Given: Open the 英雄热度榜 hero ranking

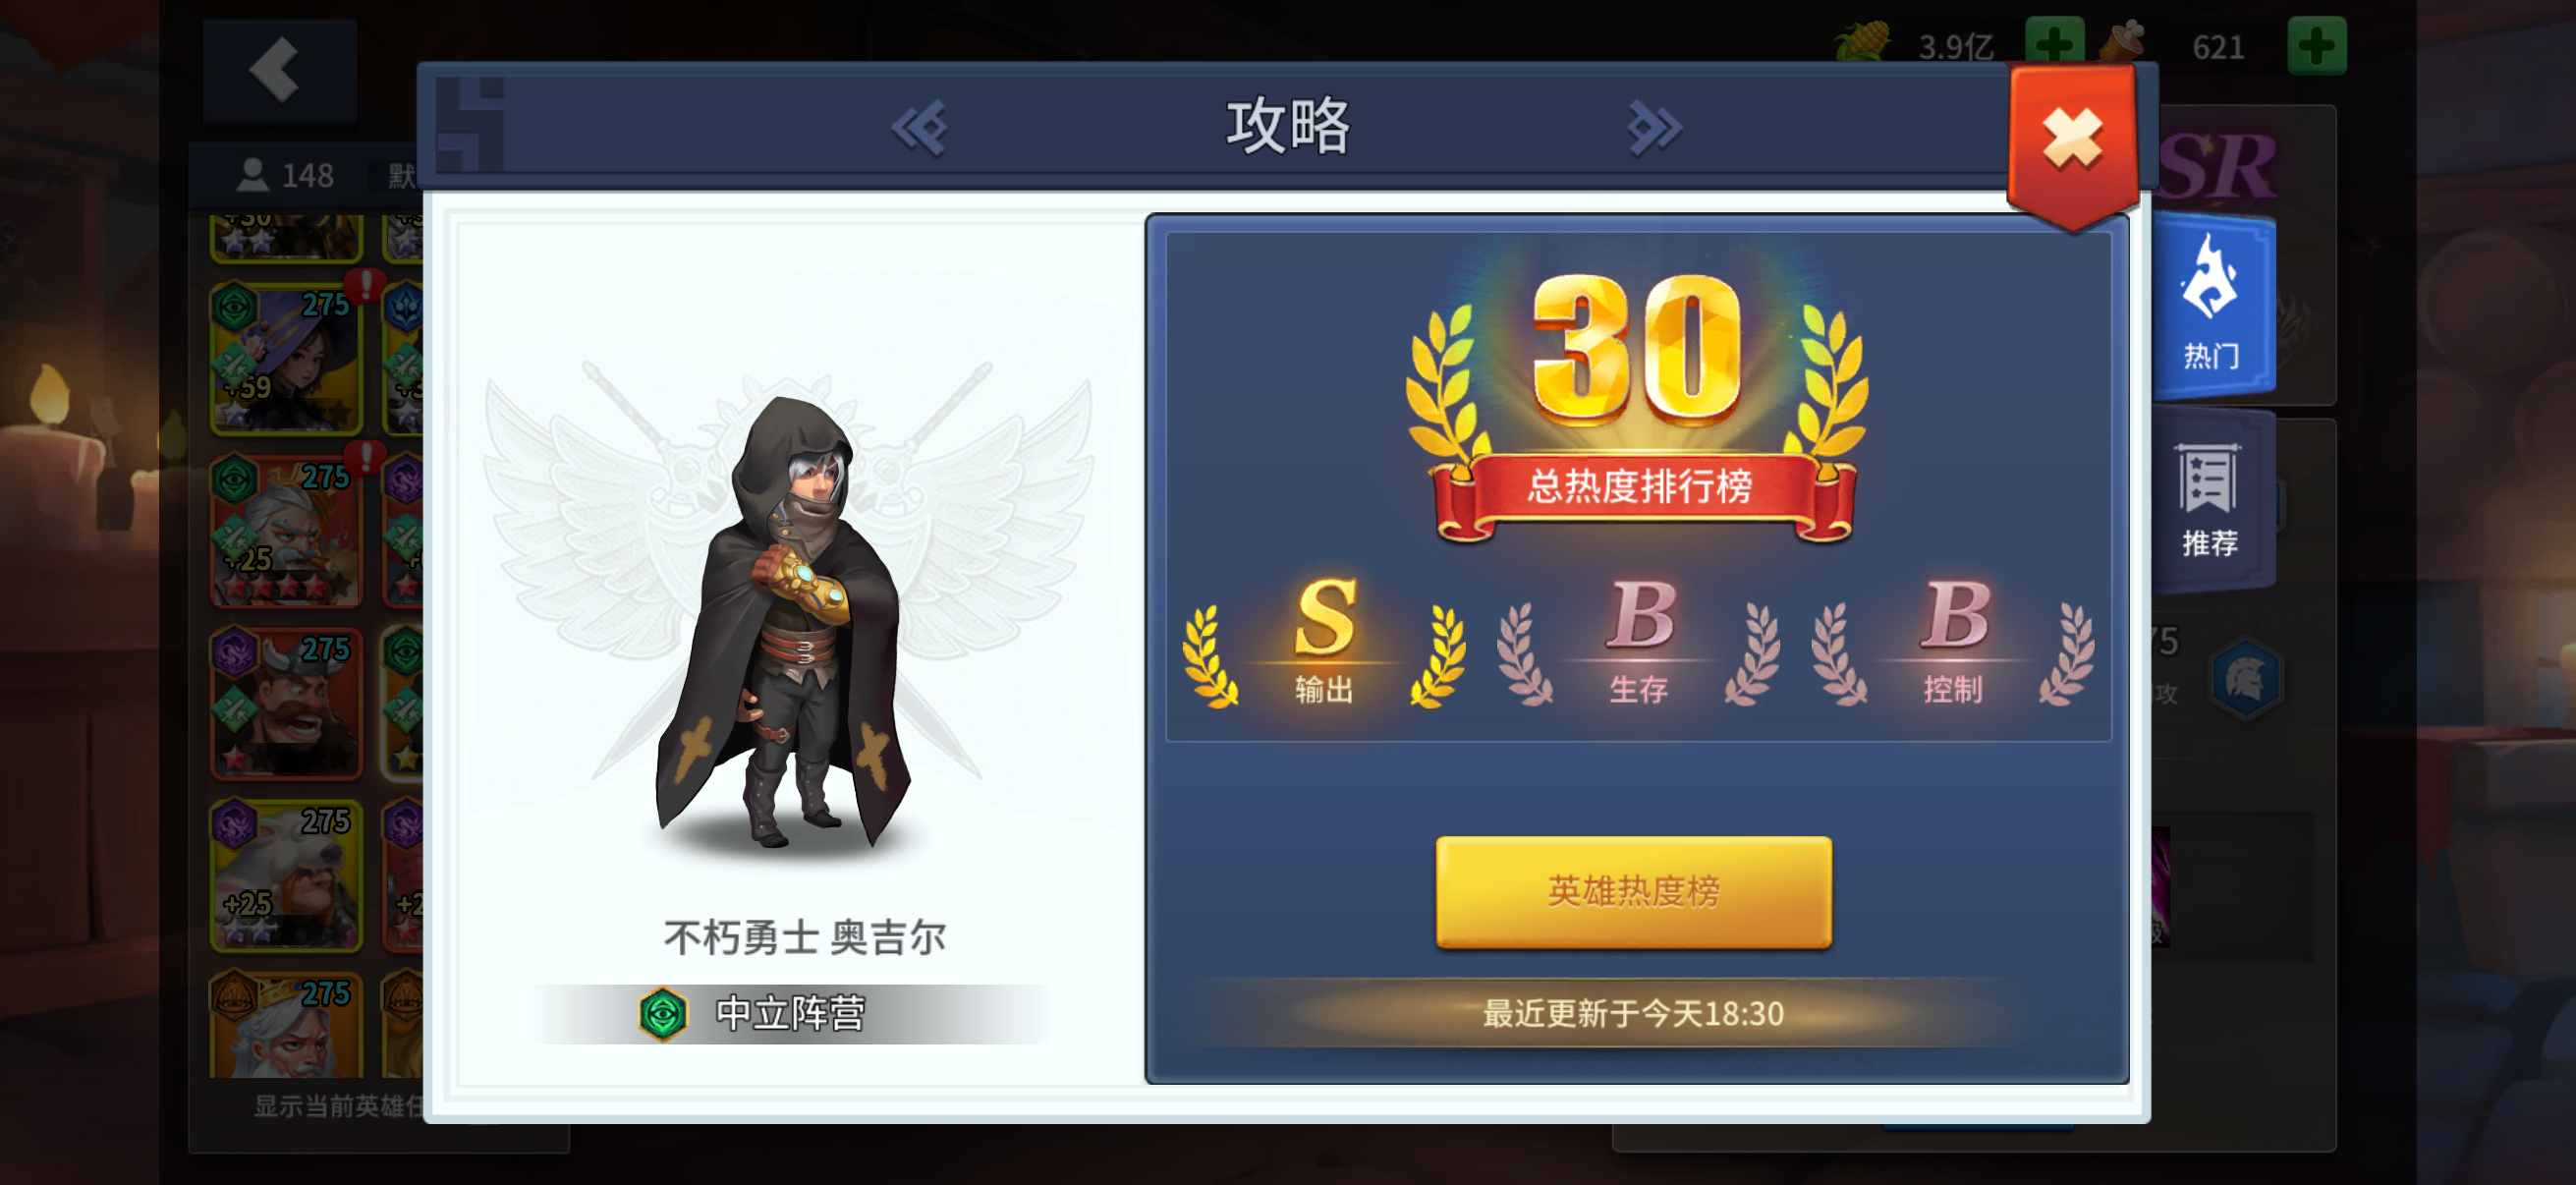Looking at the screenshot, I should point(1633,891).
